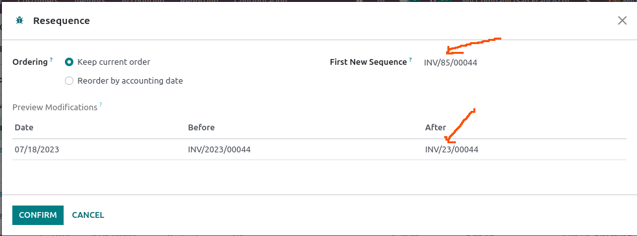This screenshot has height=236, width=637.
Task: Choose Reorder by accounting date
Action: tap(69, 80)
